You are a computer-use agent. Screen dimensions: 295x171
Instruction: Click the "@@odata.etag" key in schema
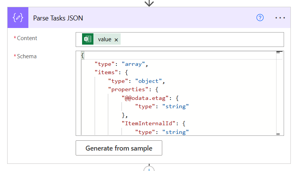click(145, 98)
